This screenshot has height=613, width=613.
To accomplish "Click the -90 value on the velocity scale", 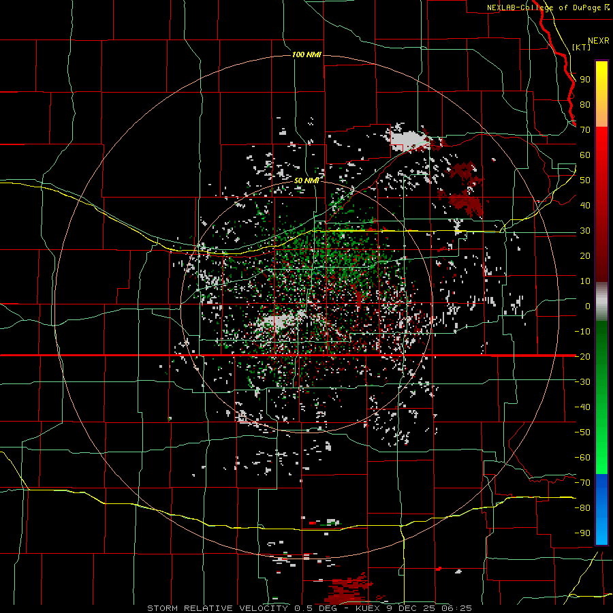I will click(x=582, y=533).
